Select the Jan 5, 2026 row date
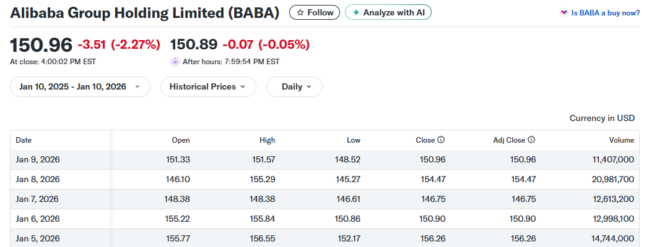The image size is (649, 247). [x=38, y=238]
